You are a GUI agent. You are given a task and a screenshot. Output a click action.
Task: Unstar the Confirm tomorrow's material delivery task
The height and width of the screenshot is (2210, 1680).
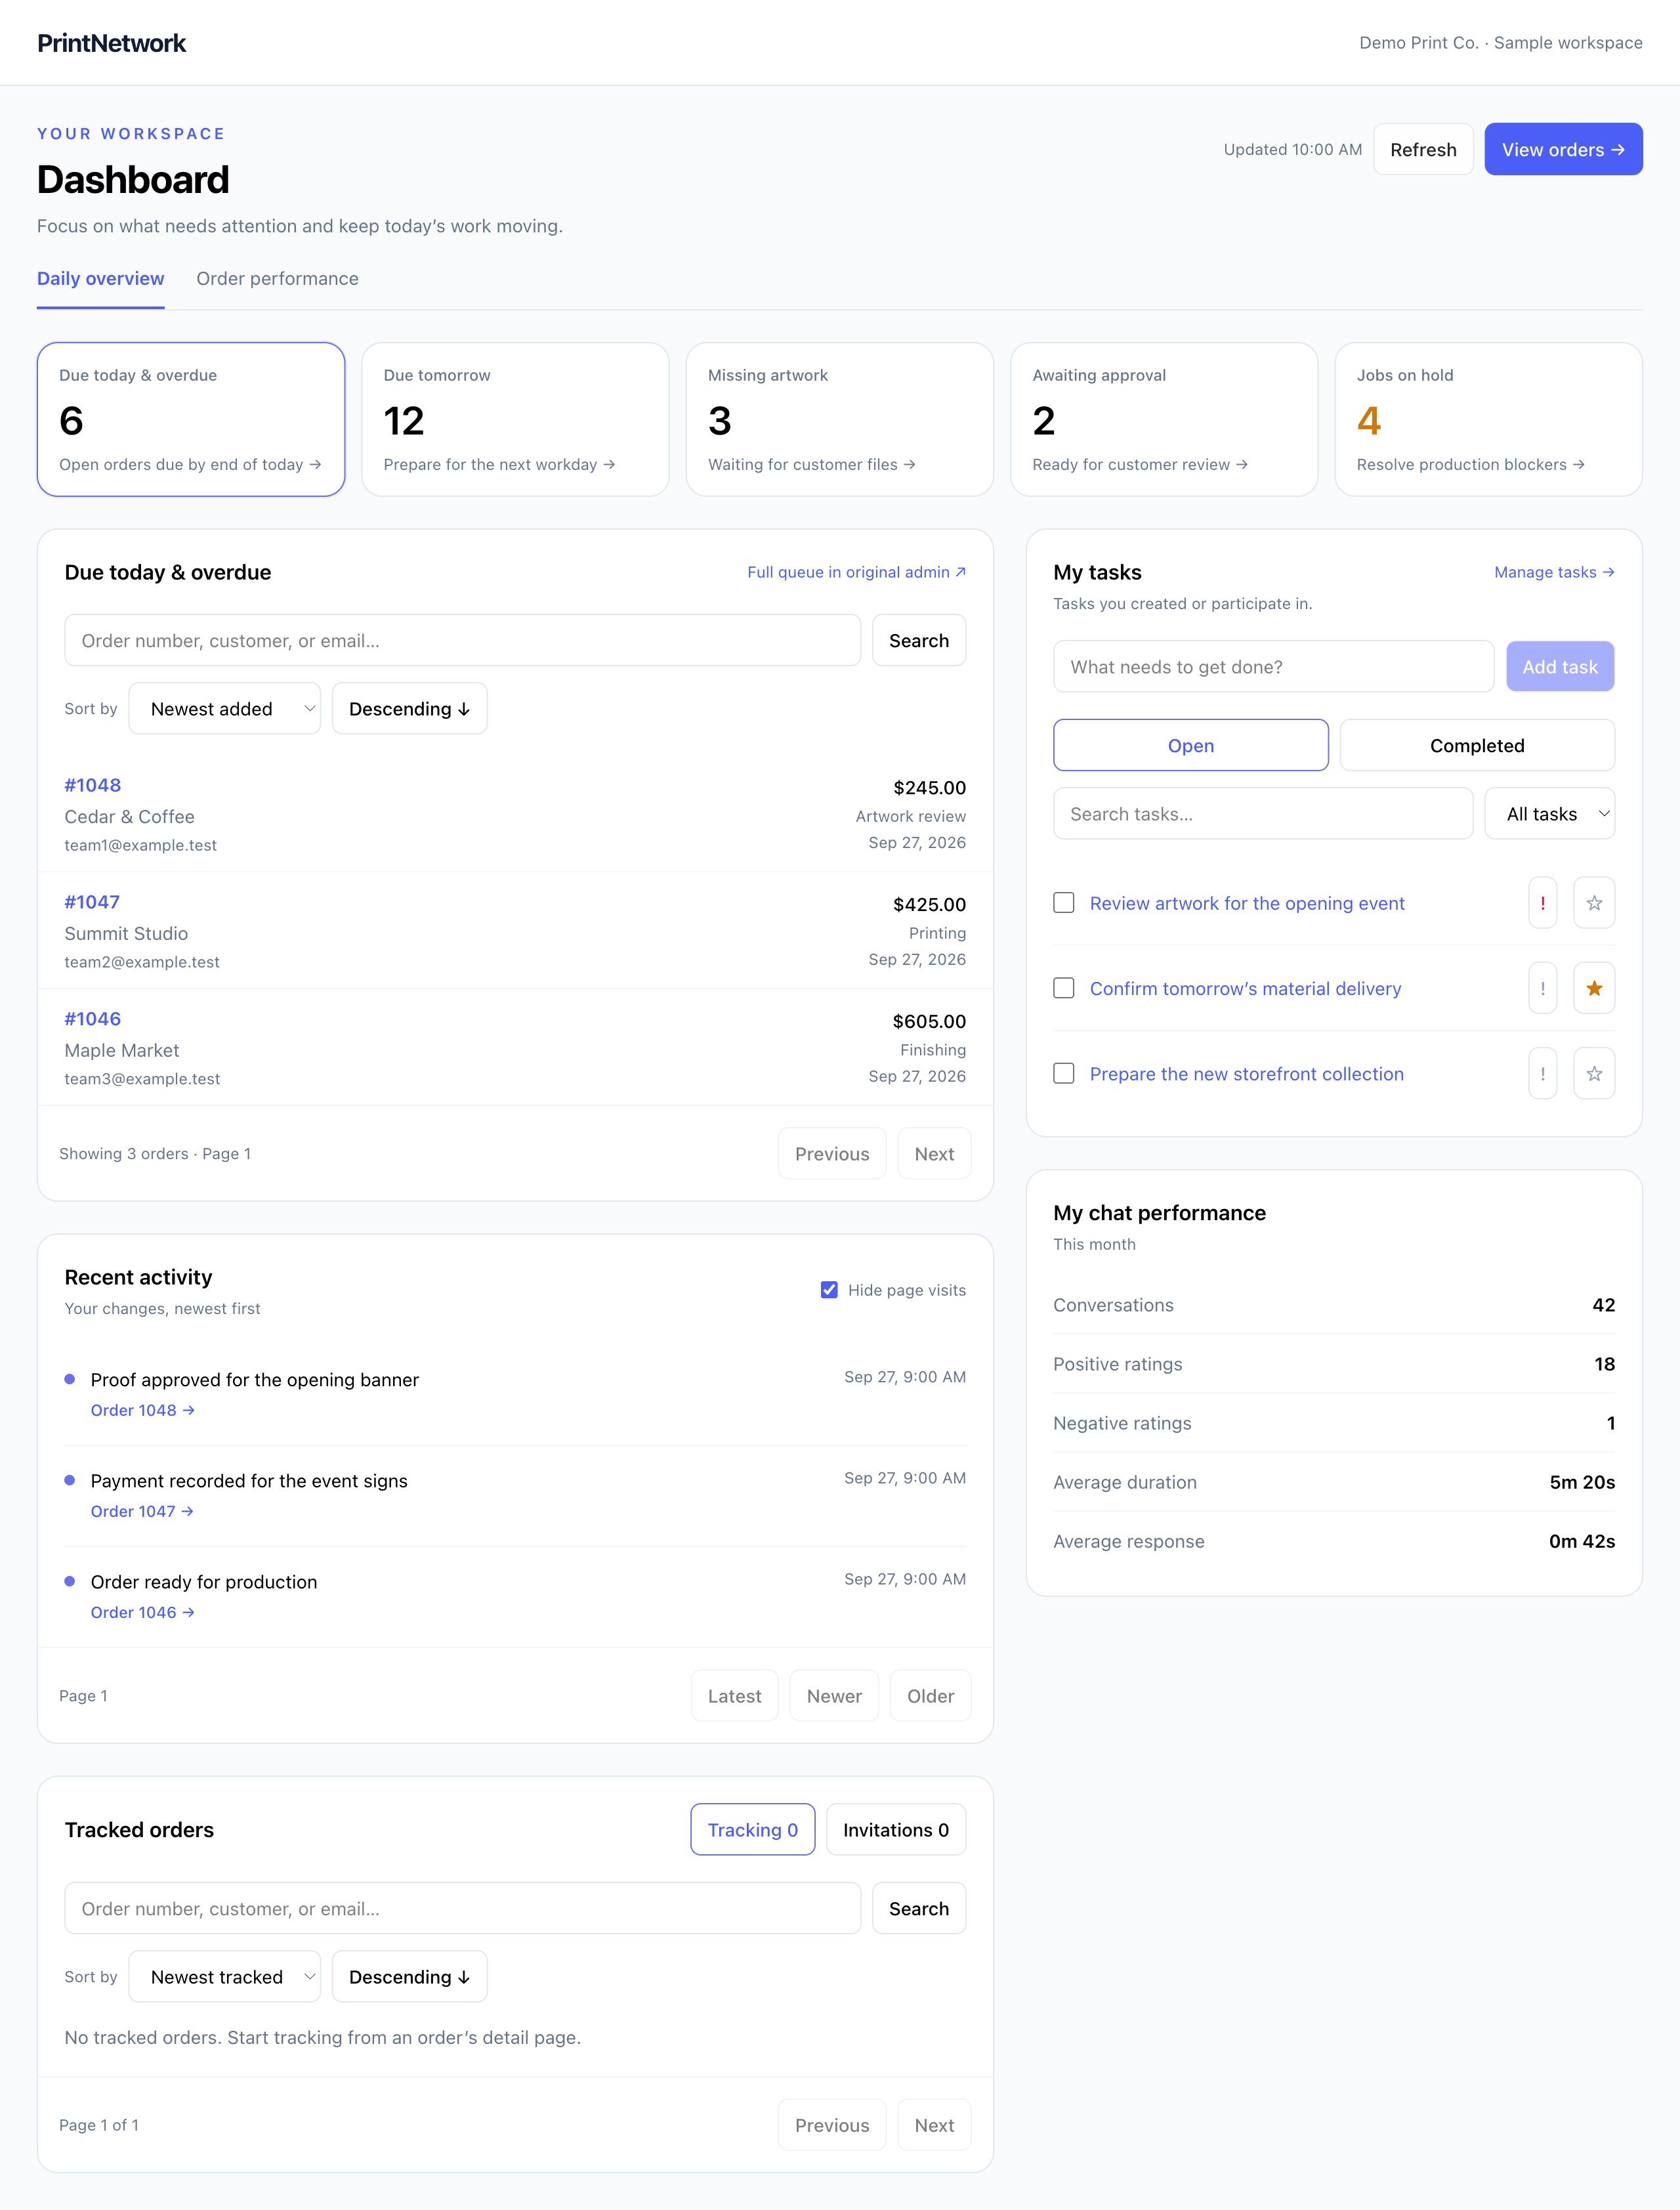coord(1594,988)
